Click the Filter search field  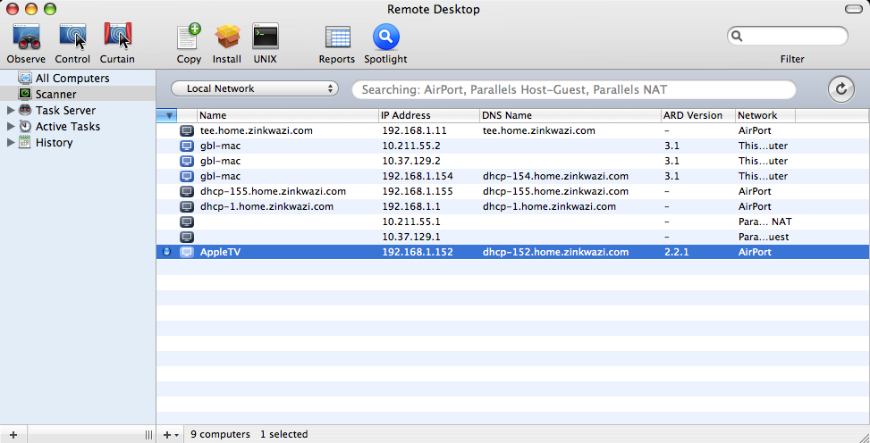[x=788, y=36]
